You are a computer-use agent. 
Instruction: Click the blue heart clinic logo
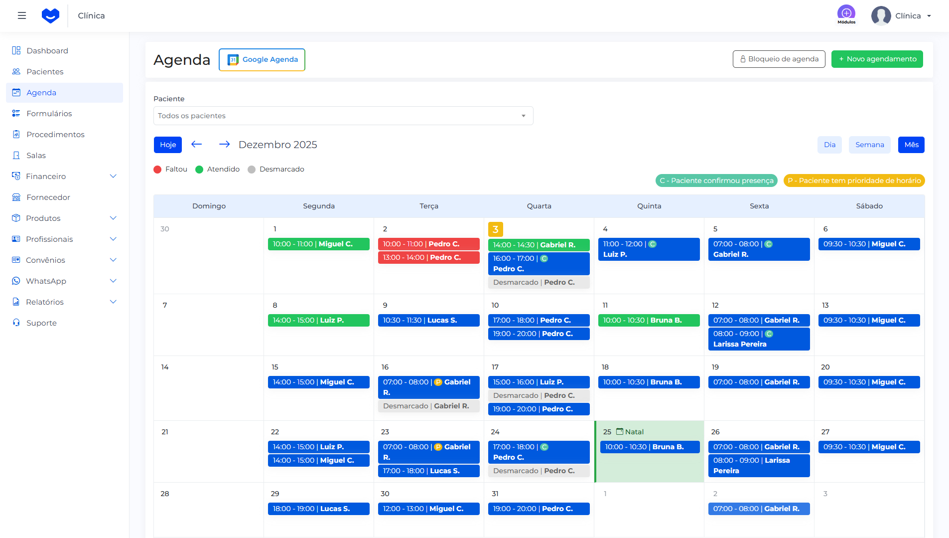tap(50, 15)
